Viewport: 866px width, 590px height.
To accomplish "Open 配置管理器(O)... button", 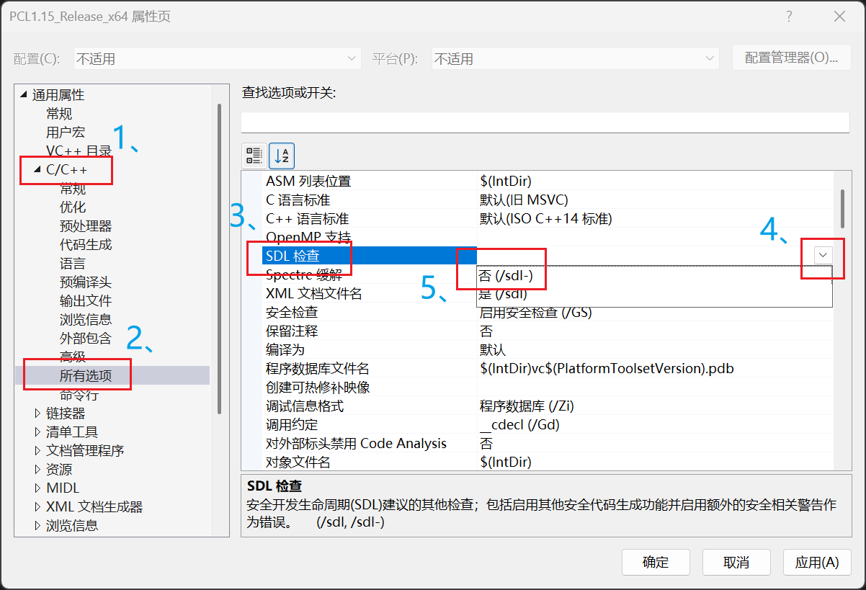I will pos(791,58).
